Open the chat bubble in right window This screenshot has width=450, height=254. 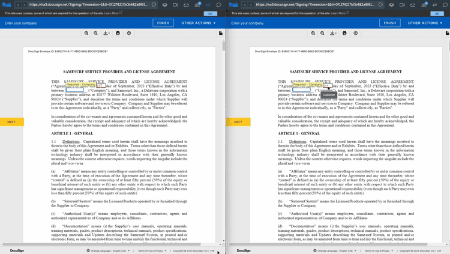445,5
